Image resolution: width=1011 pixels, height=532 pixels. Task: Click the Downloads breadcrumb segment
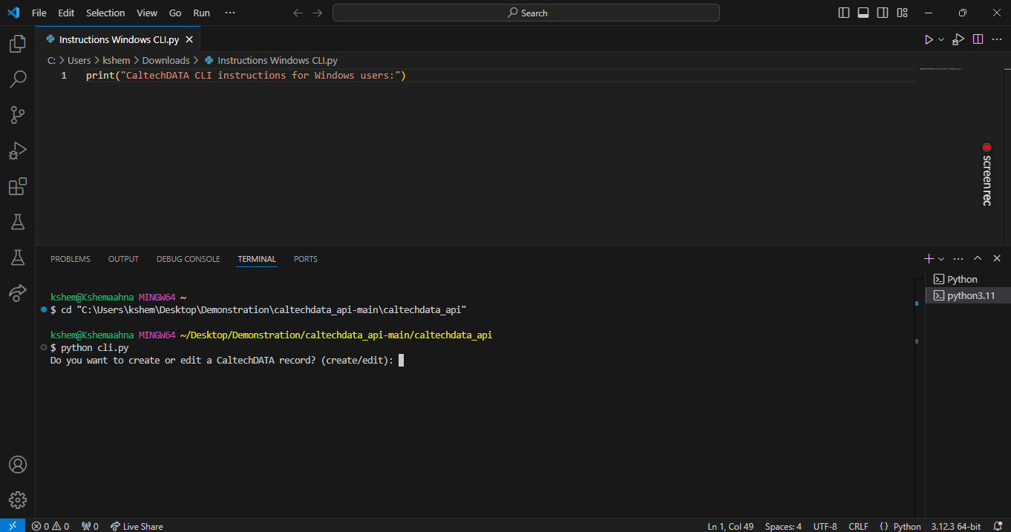(x=166, y=60)
